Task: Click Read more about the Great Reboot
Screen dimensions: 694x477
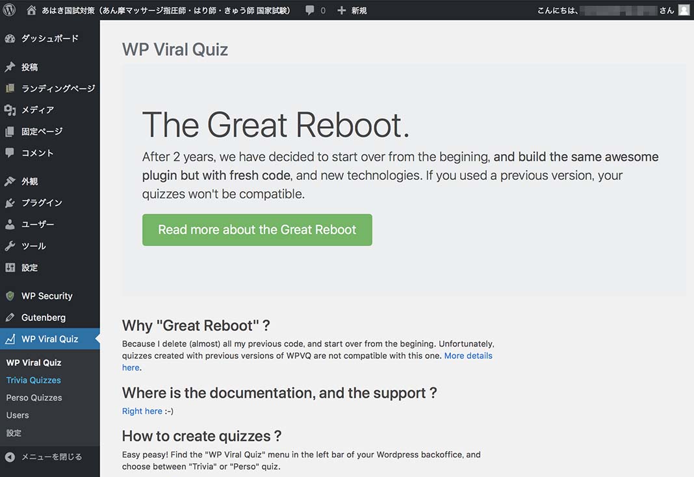Action: pos(257,230)
